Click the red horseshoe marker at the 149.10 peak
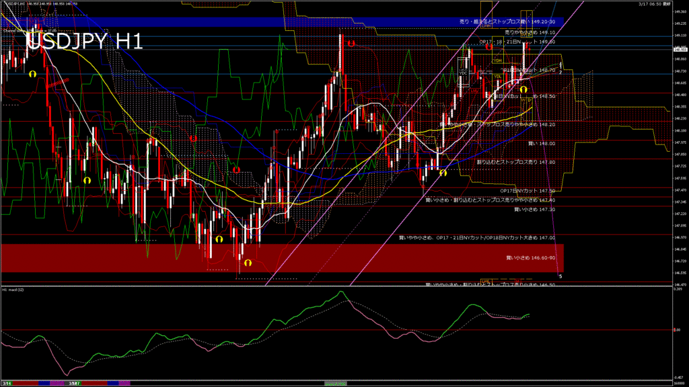689x387 pixels. (x=351, y=43)
